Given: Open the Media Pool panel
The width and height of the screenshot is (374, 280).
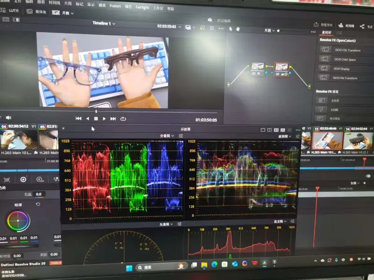Looking at the screenshot, I should 36,11.
